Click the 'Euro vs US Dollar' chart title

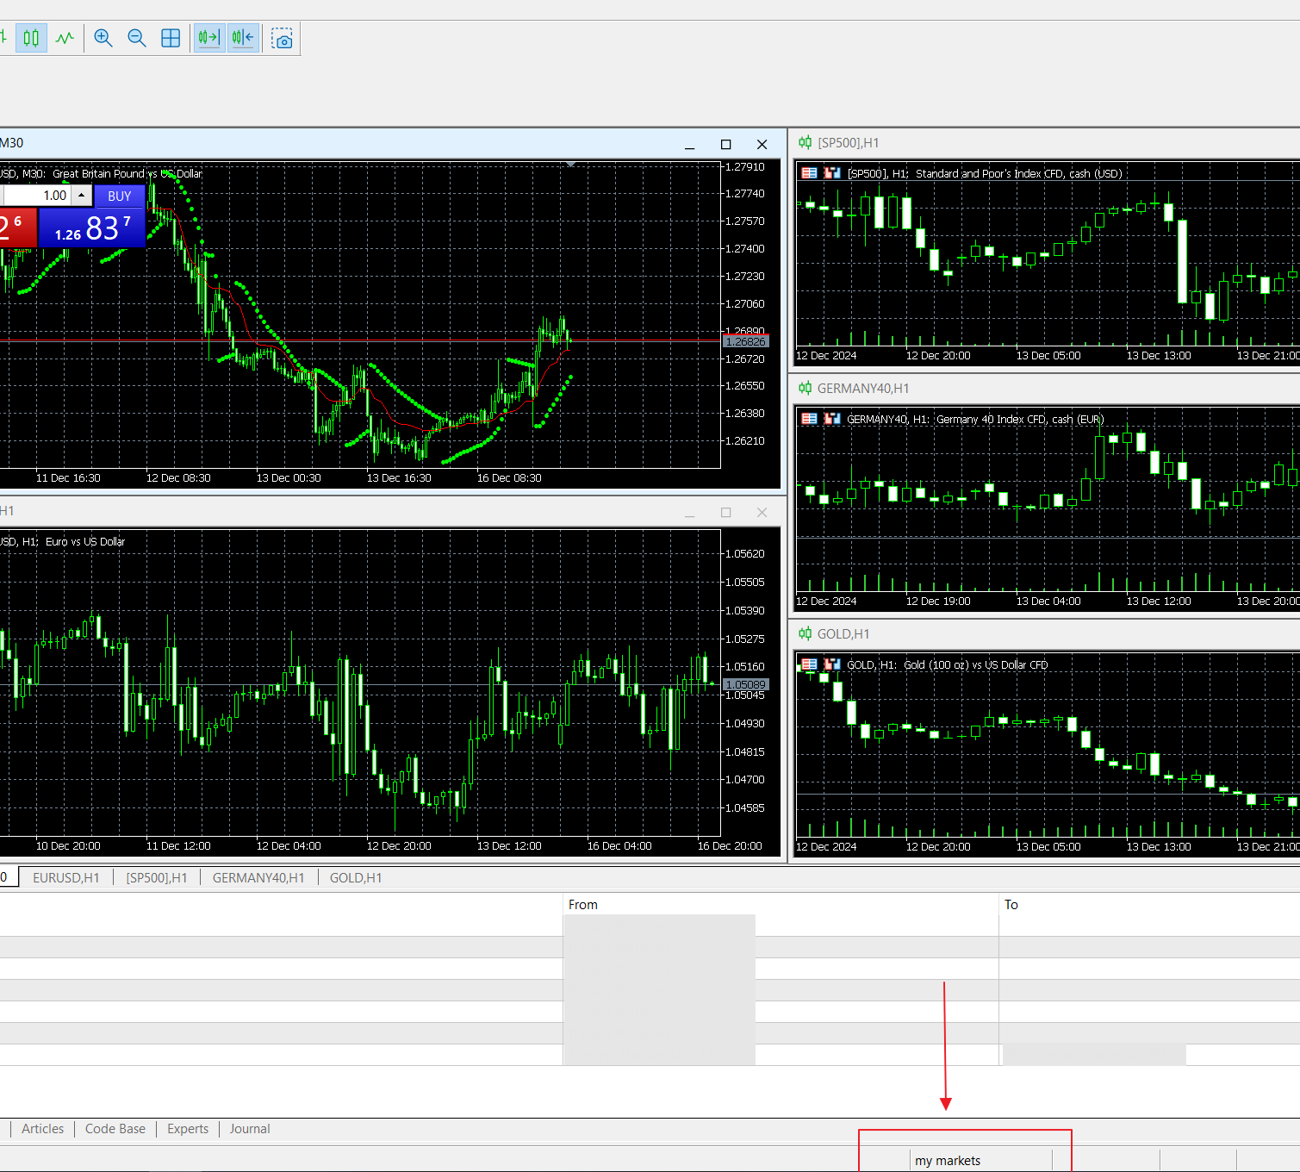85,541
